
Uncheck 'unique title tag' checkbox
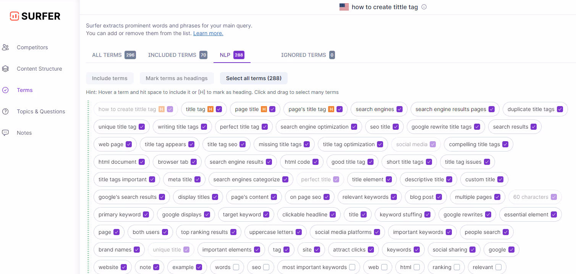[142, 127]
